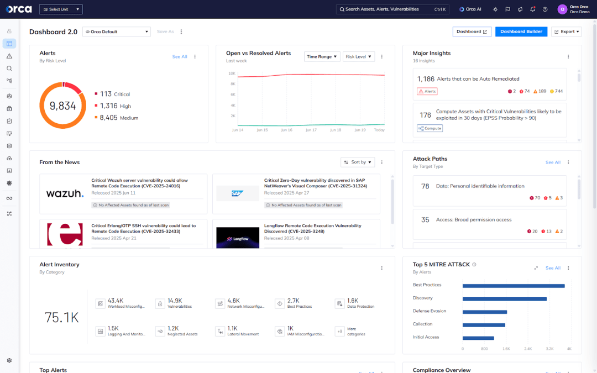Click the Best Practices bar in MITRE chart
This screenshot has height=373, width=597.
[514, 286]
